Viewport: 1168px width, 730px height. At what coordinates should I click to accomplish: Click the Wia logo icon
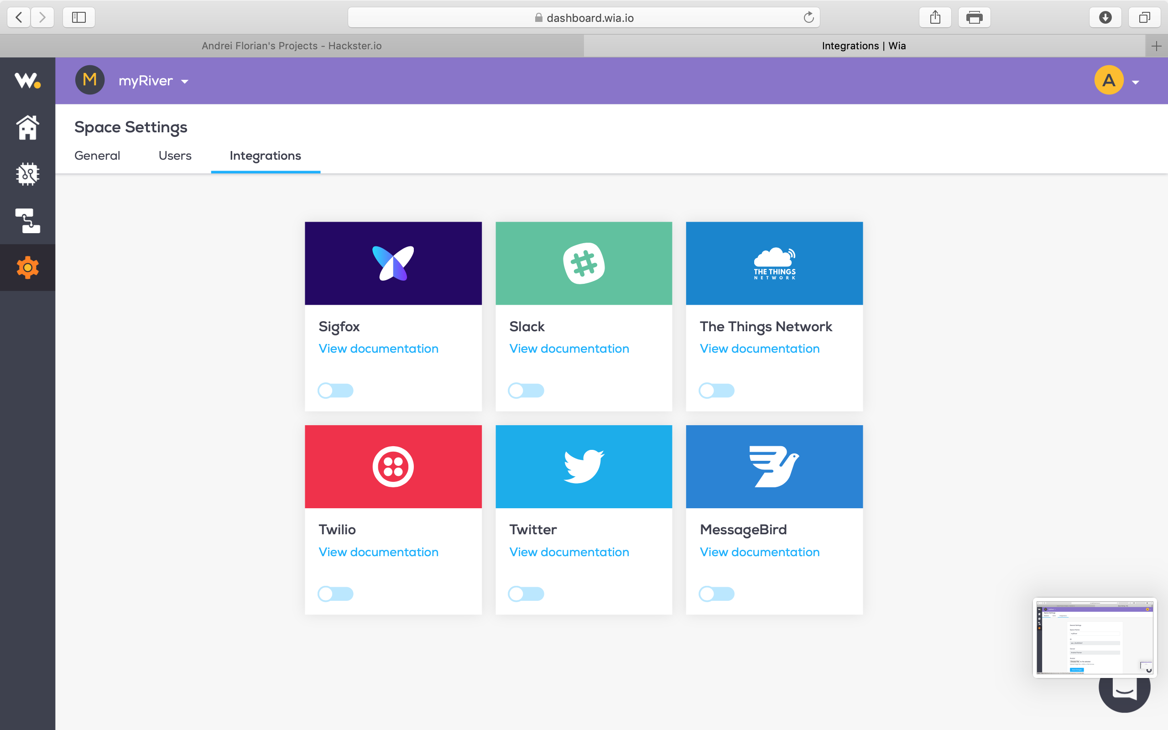pos(27,81)
